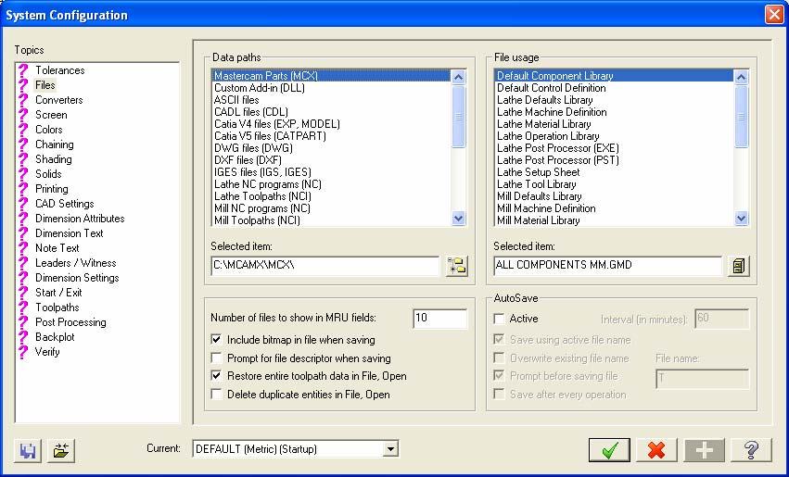This screenshot has width=789, height=477.
Task: Click the folder browse icon beside C:\MCAMX\MCX\
Action: (457, 266)
